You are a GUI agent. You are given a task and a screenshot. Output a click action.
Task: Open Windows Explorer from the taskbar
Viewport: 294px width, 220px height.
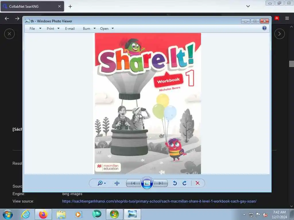[x=61, y=214]
